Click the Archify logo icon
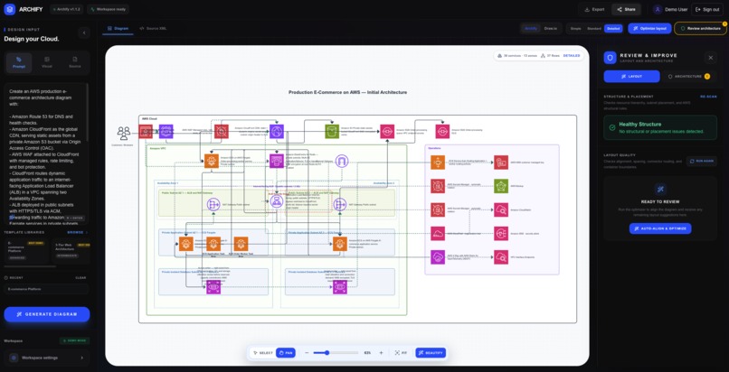 [x=10, y=9]
